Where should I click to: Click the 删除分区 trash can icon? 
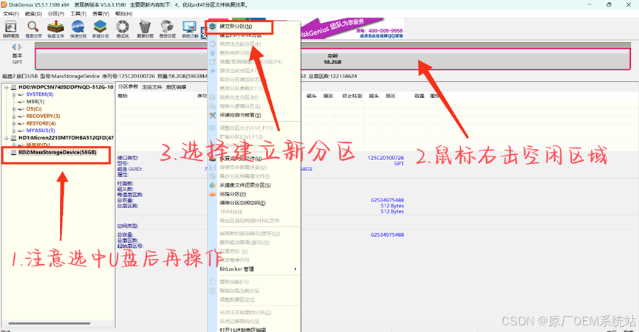coord(145,30)
